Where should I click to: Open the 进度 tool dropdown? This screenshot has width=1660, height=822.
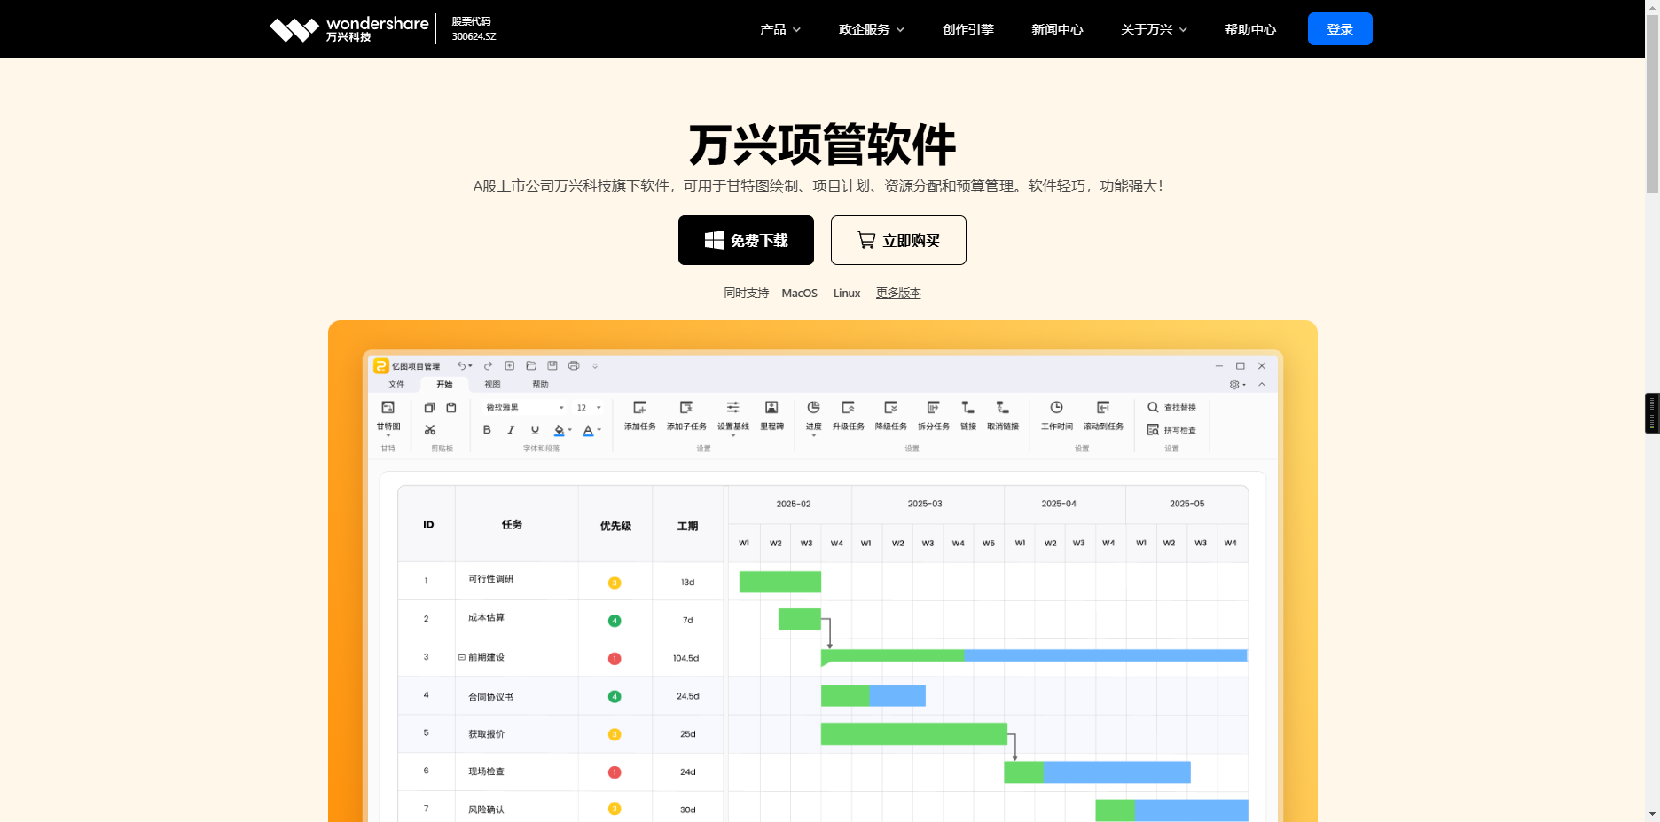tap(813, 417)
